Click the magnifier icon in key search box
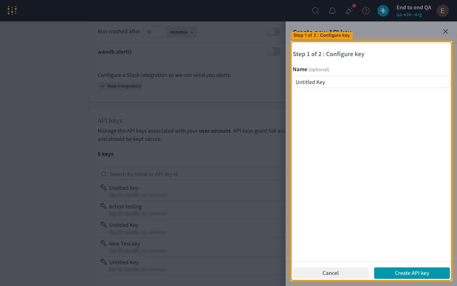 (104, 174)
